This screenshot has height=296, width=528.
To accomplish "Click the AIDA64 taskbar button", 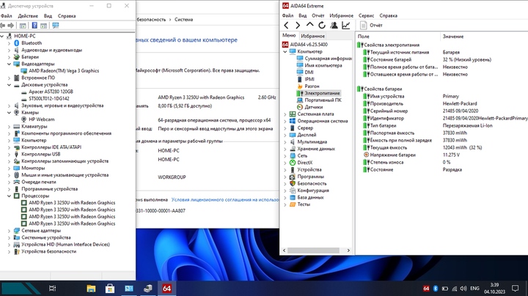I will click(166, 288).
